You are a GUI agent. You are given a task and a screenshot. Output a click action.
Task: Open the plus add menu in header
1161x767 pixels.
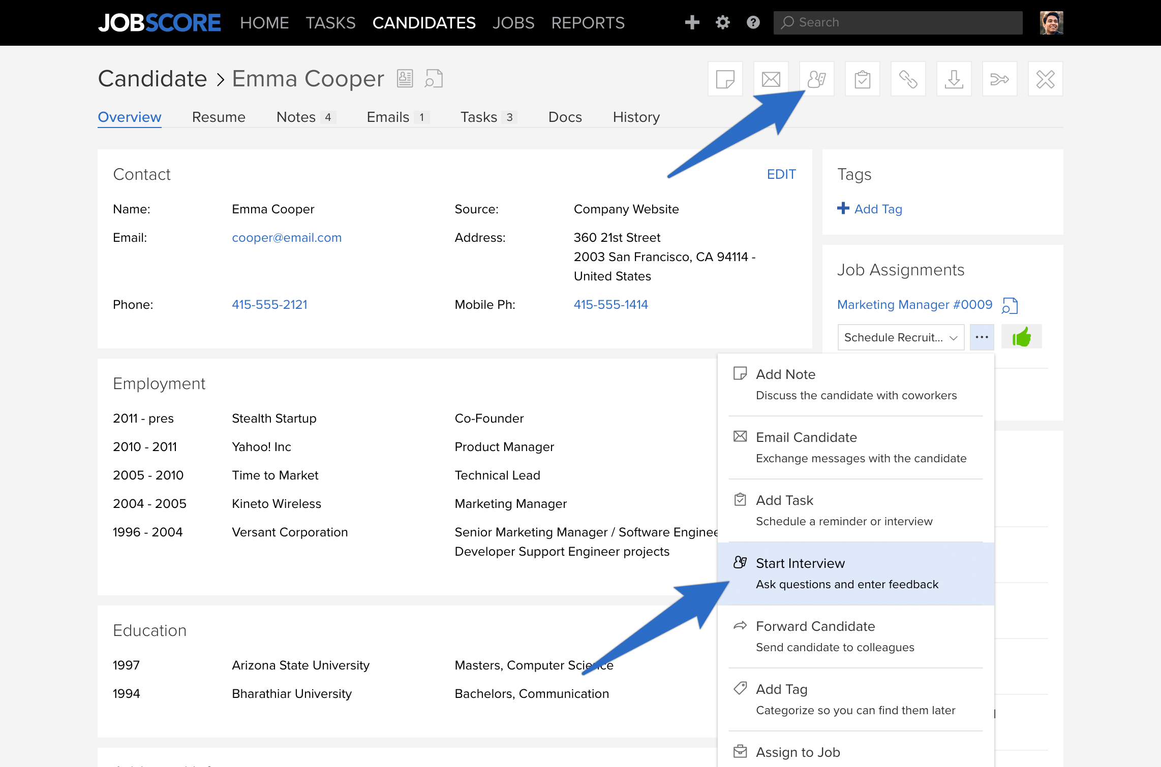(692, 22)
